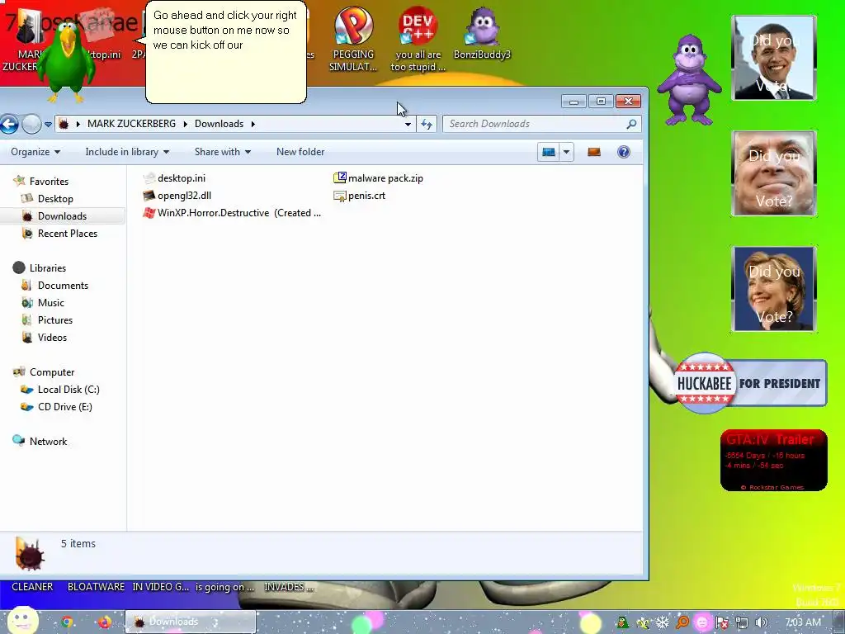Open the 7:03 AM taskbar clock
The image size is (845, 634).
802,622
